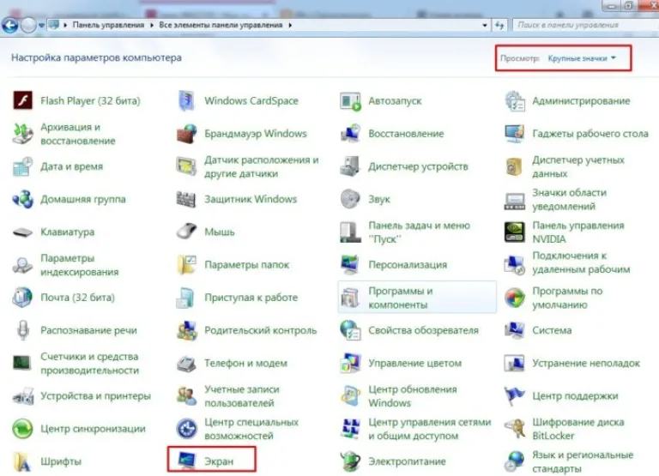Open the Автозапуск icon
This screenshot has width=659, height=476.
[350, 101]
